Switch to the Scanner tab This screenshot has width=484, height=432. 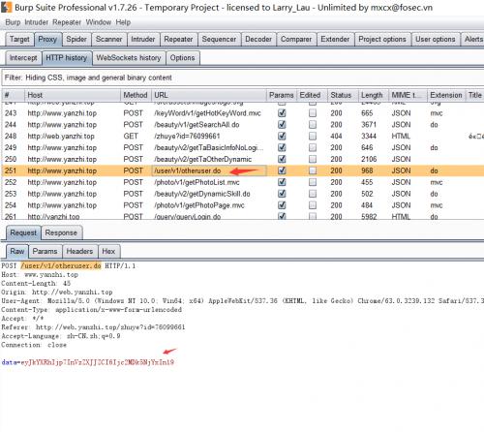[108, 39]
